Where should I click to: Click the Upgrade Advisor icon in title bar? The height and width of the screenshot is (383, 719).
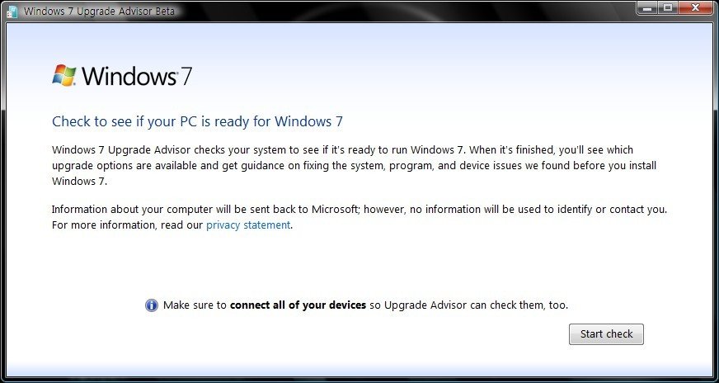pos(12,12)
